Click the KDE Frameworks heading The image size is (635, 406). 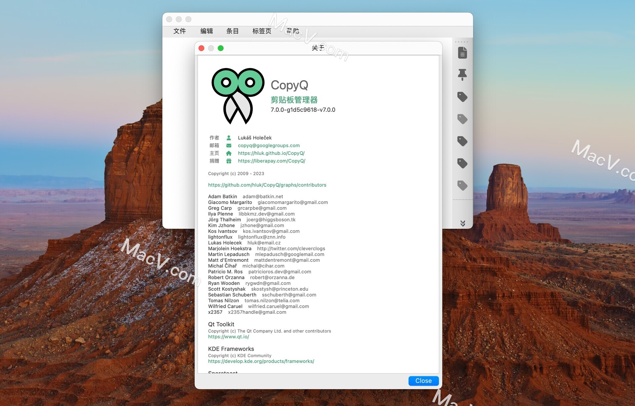pyautogui.click(x=231, y=349)
